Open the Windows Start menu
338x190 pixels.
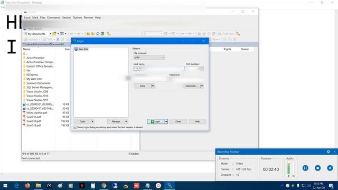(5, 185)
